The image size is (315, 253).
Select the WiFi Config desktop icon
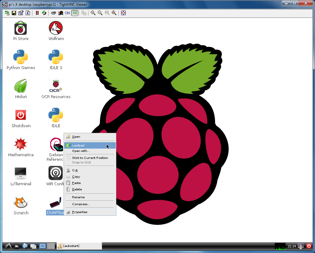pos(55,176)
